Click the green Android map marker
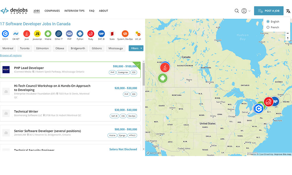This screenshot has height=175, width=292. click(x=163, y=78)
